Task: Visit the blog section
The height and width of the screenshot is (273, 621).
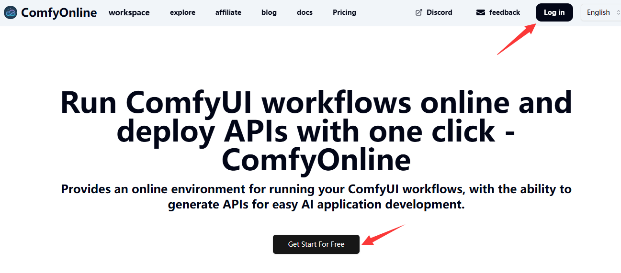Action: click(269, 12)
